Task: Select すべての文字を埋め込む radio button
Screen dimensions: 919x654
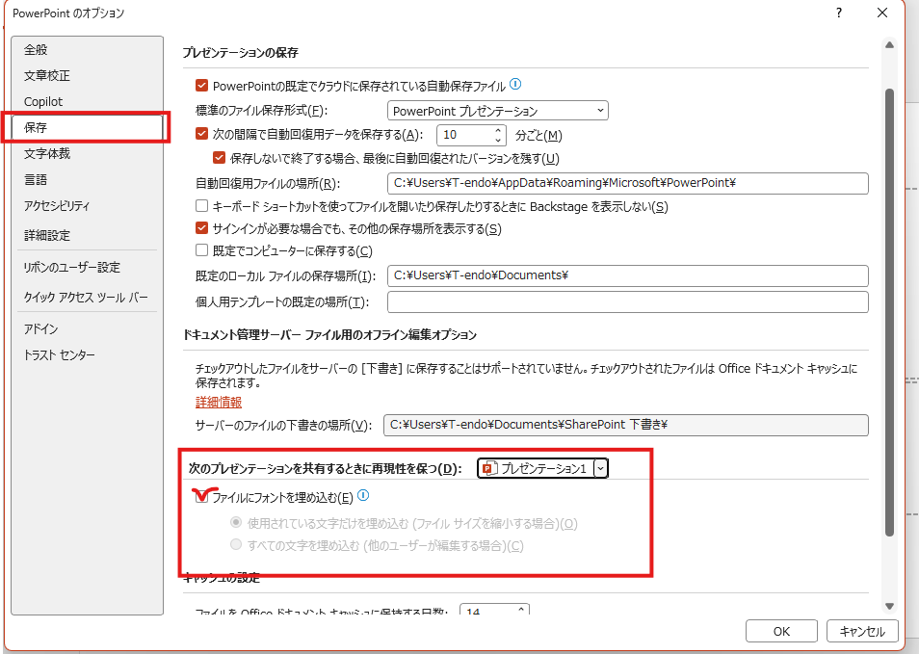Action: click(235, 546)
